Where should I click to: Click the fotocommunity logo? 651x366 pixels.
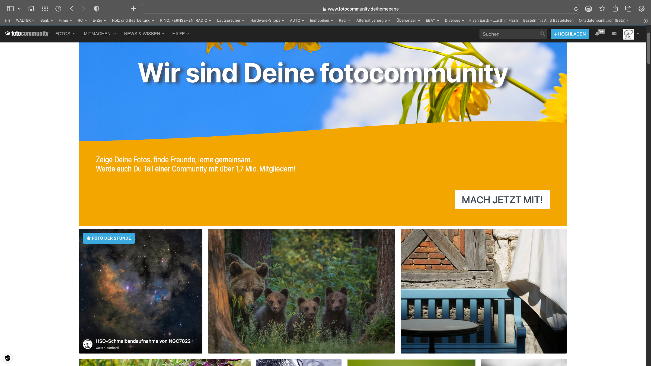(27, 33)
